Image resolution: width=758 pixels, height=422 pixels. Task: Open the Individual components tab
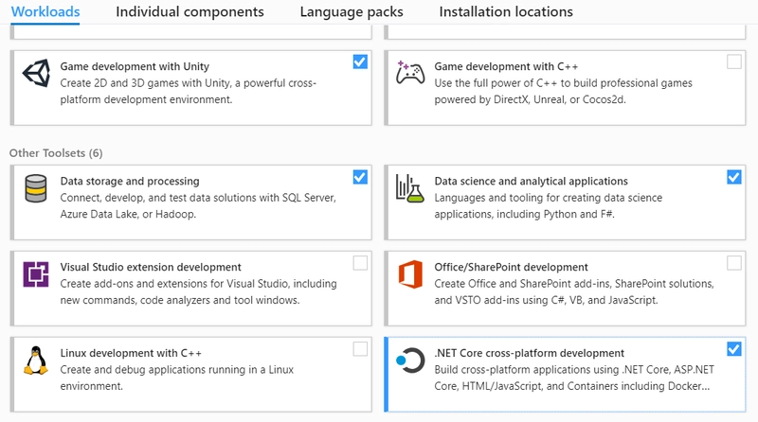tap(190, 11)
